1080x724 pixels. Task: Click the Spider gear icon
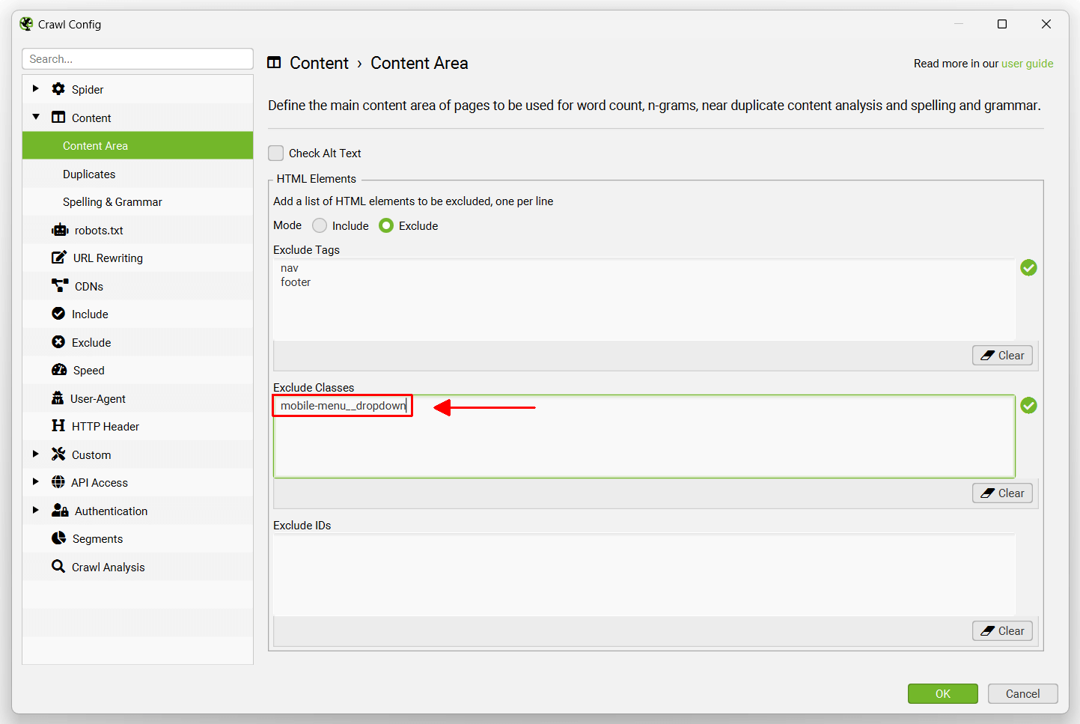click(x=58, y=88)
